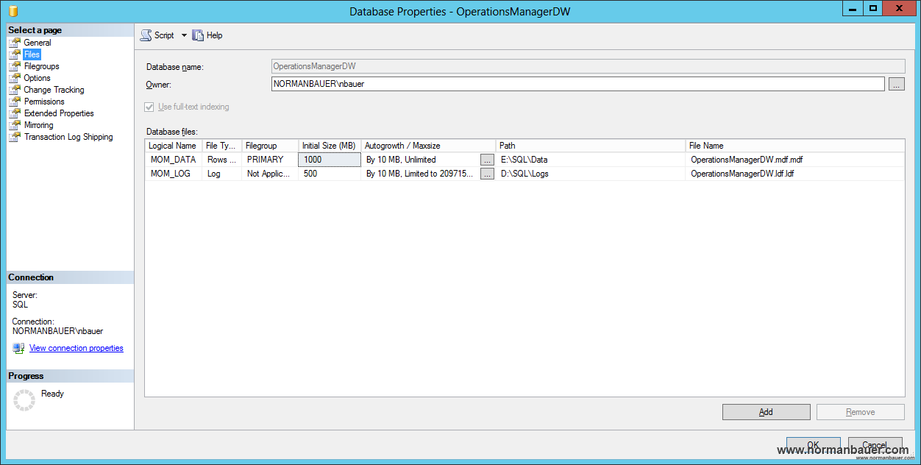Open the Help icon in toolbar
The width and height of the screenshot is (921, 465).
[x=198, y=35]
